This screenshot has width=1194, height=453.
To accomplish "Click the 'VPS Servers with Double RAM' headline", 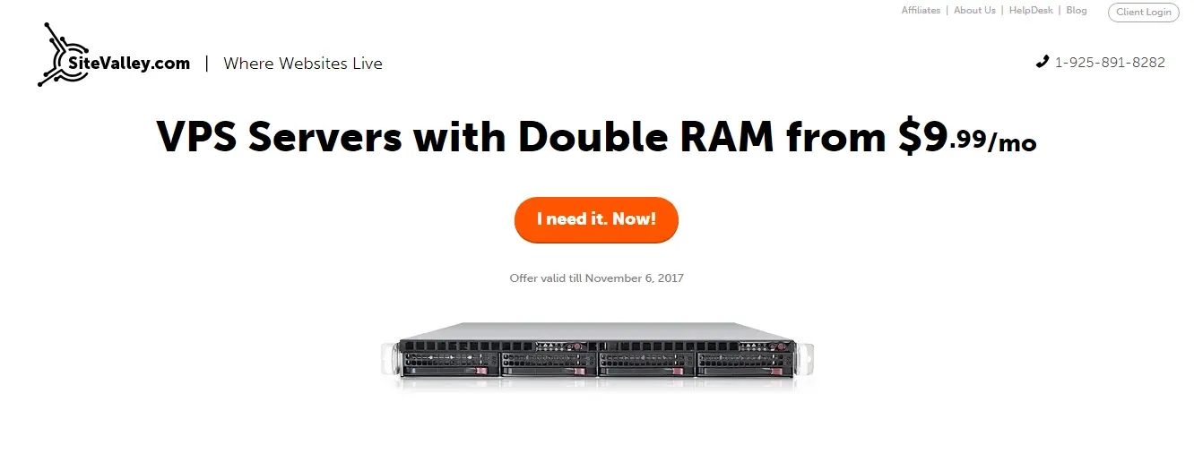I will tap(466, 138).
